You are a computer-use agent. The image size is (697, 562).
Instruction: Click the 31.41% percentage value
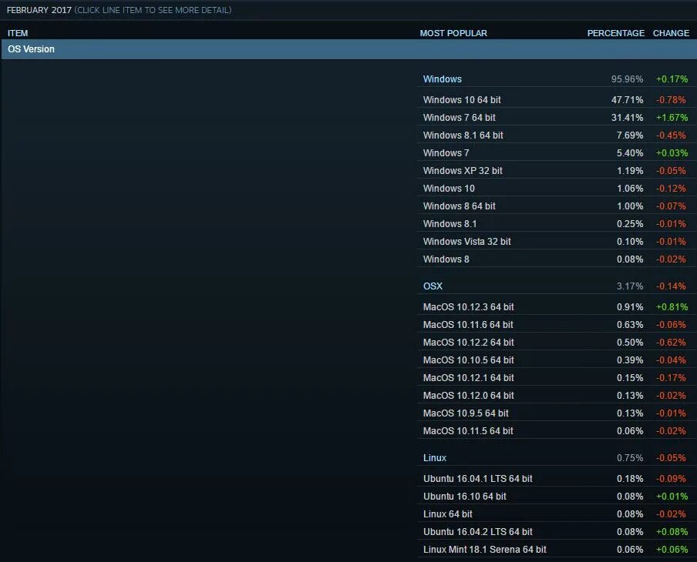627,118
